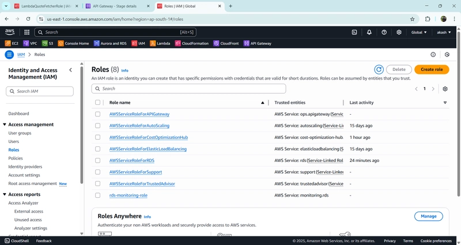Click the page vertical scrollbar
The image size is (461, 245).
[x=459, y=113]
